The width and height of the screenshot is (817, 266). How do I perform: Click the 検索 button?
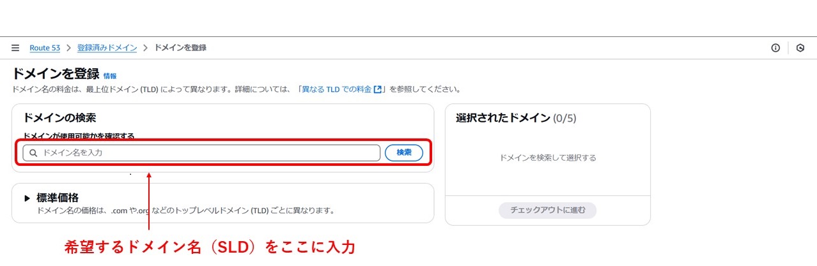pyautogui.click(x=404, y=153)
